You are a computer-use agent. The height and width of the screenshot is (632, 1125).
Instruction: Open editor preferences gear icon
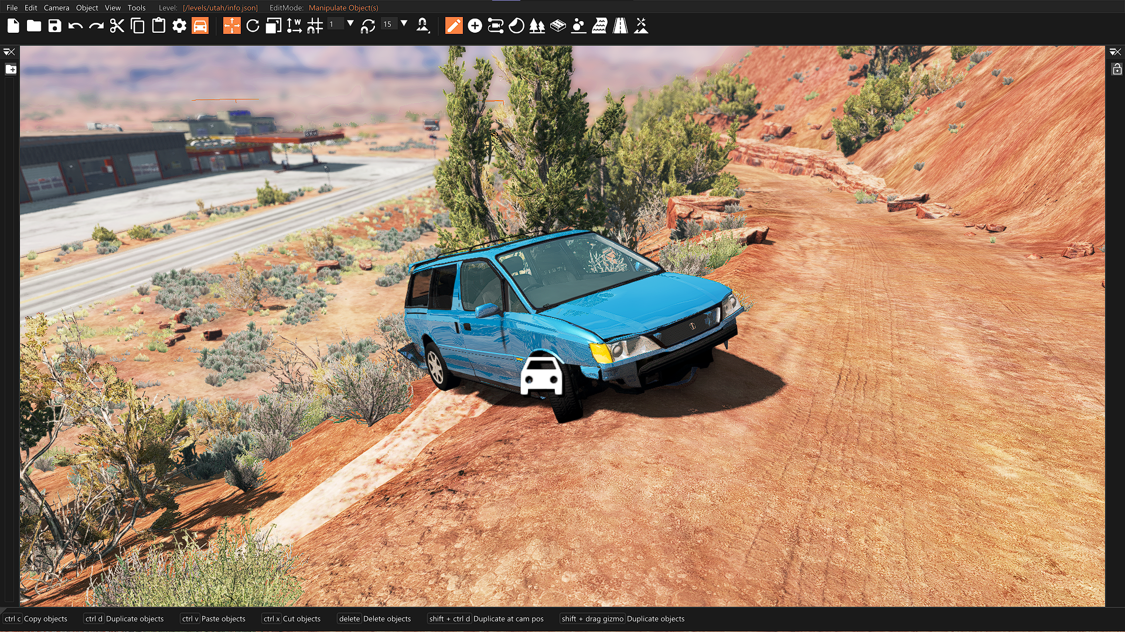click(x=179, y=26)
